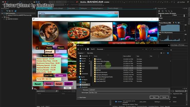Click the Total Bill label button

pos(48,75)
